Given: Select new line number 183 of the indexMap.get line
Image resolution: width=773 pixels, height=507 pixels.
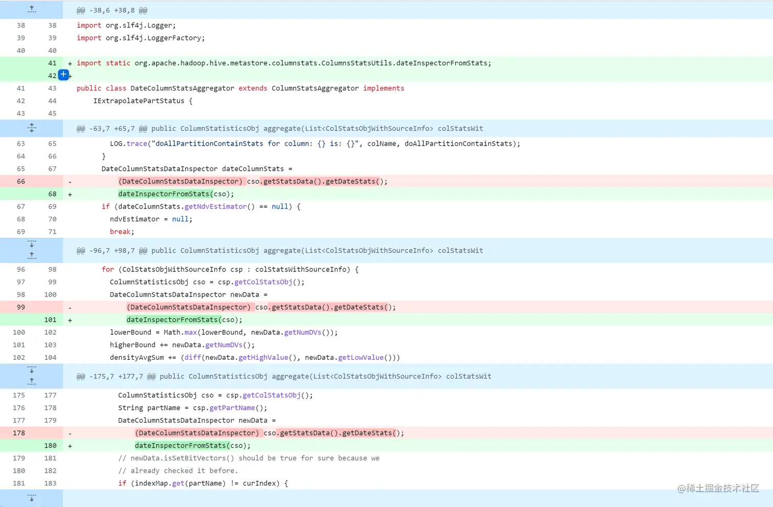Looking at the screenshot, I should click(50, 483).
